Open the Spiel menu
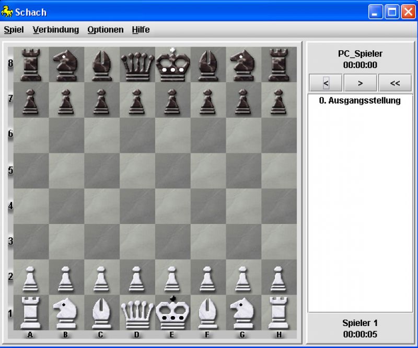 click(x=14, y=30)
